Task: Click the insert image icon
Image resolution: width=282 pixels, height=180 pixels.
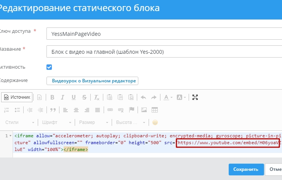Action: pyautogui.click(x=144, y=110)
